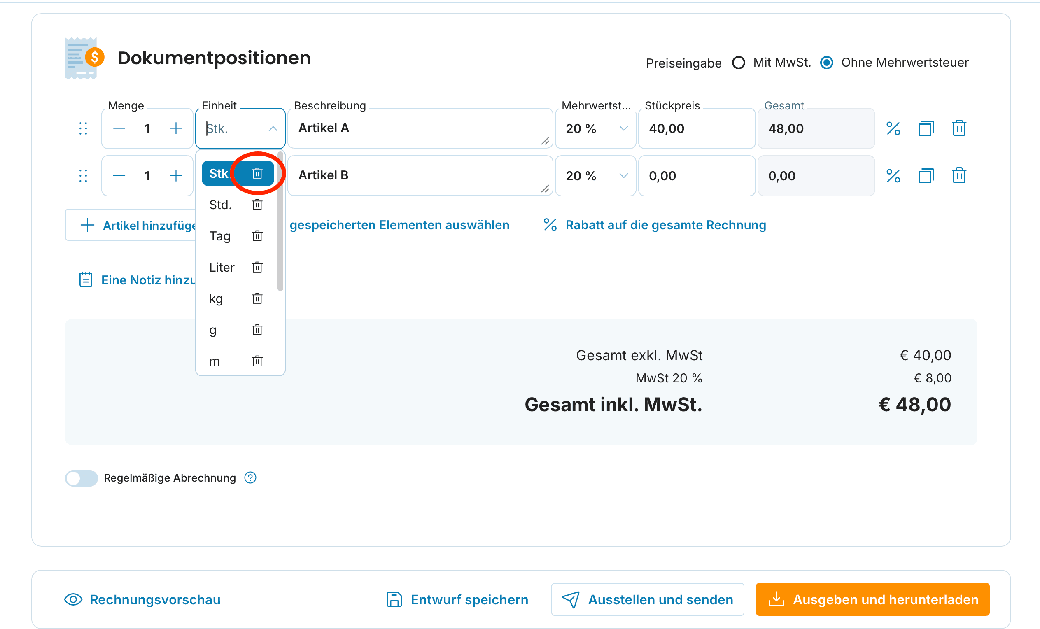Delete the kg unit option
This screenshot has height=629, width=1040.
[257, 298]
